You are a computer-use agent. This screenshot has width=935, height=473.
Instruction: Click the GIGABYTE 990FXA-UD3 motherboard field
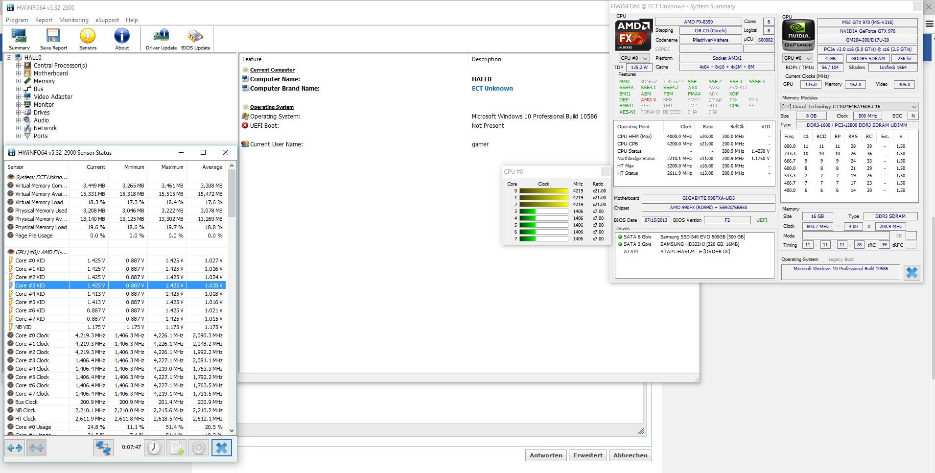[708, 198]
